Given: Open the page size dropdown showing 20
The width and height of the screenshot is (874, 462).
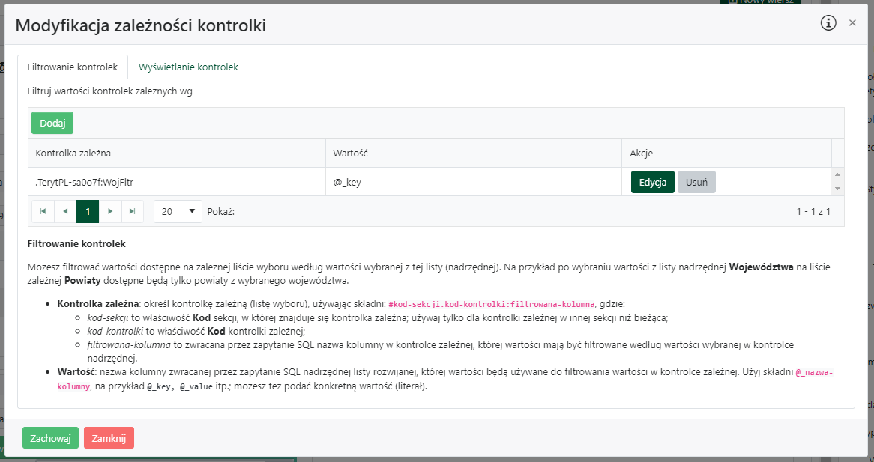Looking at the screenshot, I should click(178, 212).
